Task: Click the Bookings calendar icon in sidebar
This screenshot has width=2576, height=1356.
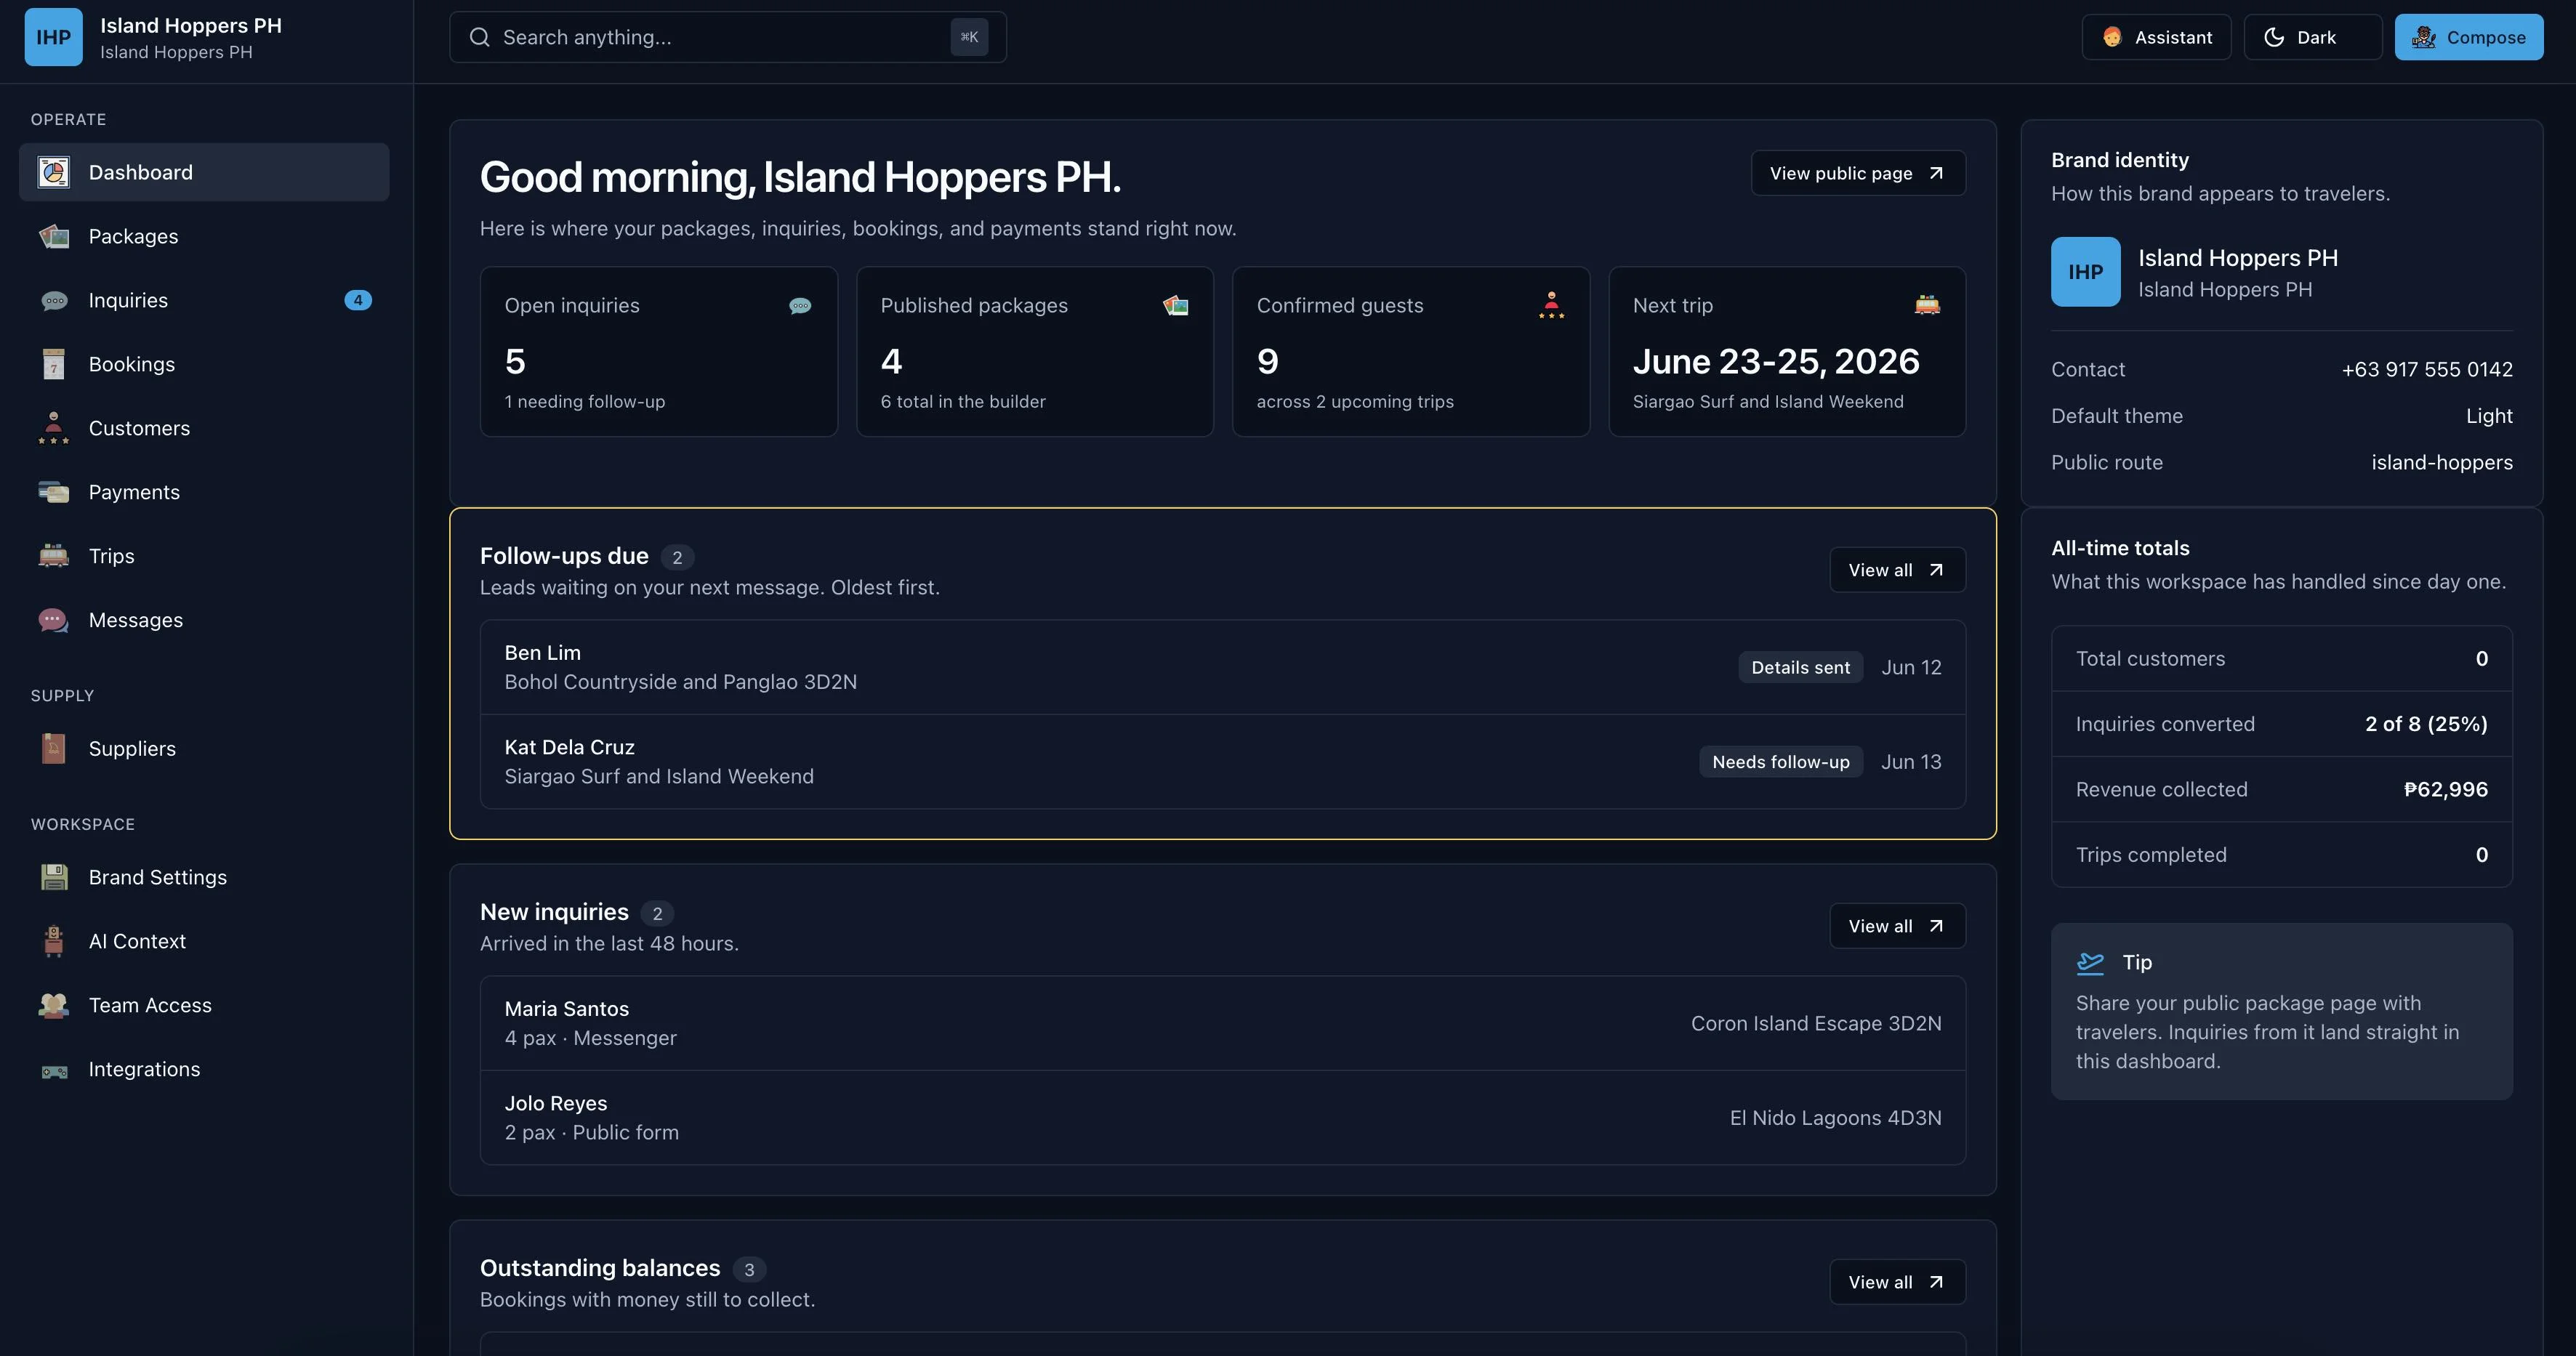Action: coord(54,364)
